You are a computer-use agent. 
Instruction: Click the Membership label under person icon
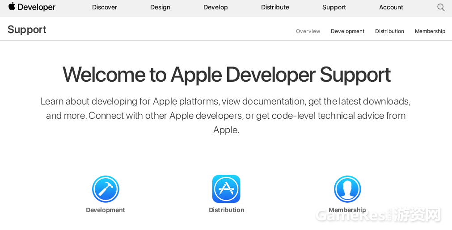click(x=347, y=210)
